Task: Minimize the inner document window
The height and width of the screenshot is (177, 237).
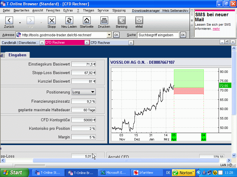Action: 222,42
